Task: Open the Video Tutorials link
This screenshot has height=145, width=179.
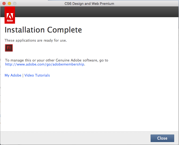Action: coord(37,75)
